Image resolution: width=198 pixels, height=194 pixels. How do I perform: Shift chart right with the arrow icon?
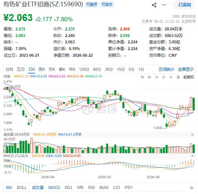(x=171, y=77)
